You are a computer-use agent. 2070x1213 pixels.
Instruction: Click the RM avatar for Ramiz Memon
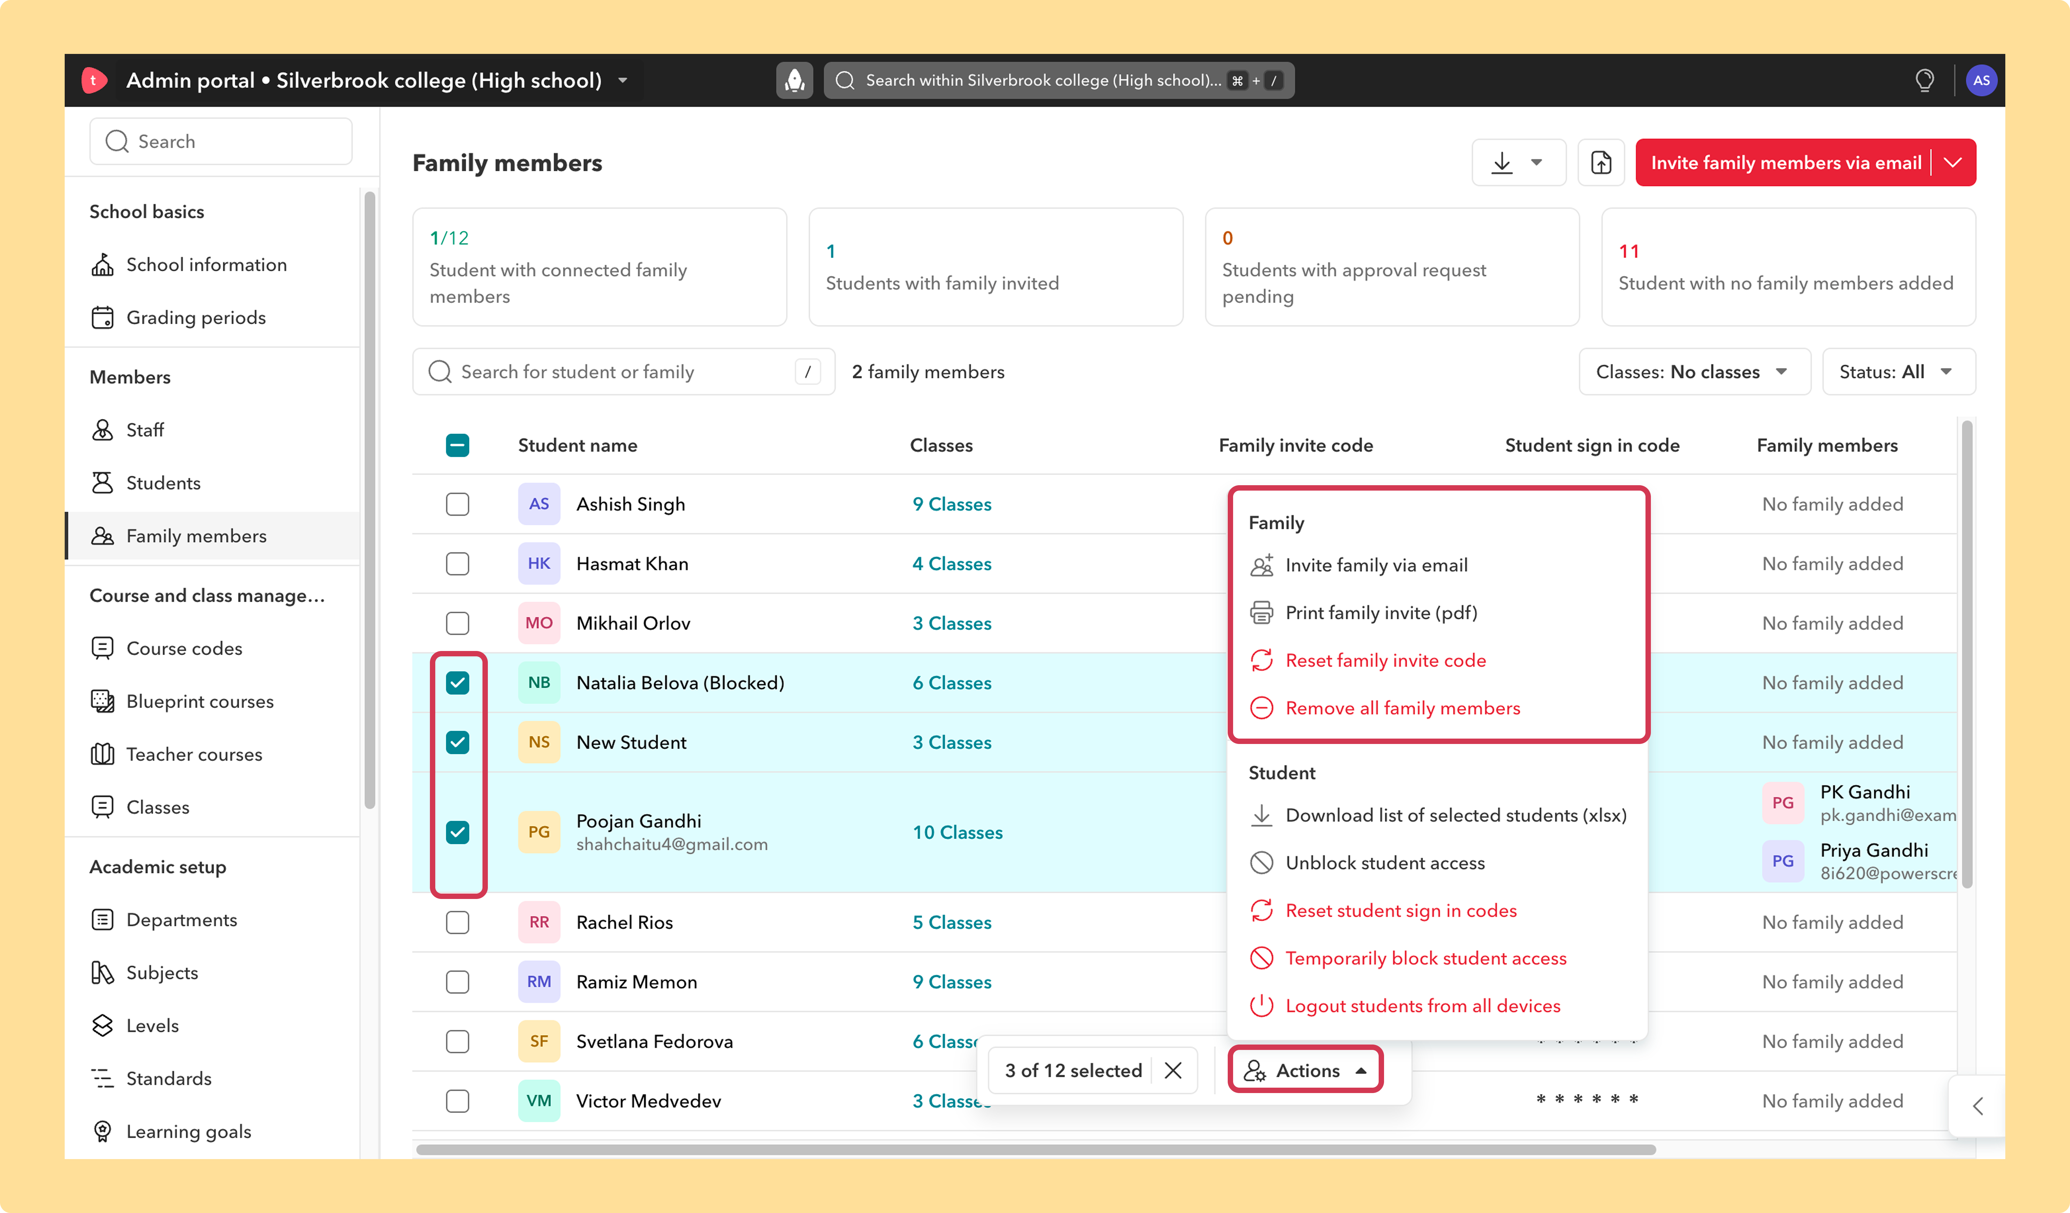[x=539, y=982]
